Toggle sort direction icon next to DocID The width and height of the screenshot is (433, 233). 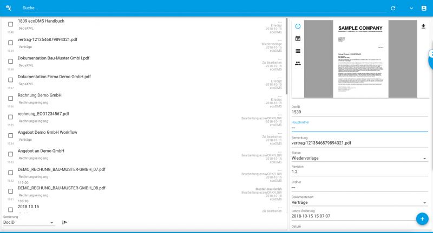coord(64,222)
